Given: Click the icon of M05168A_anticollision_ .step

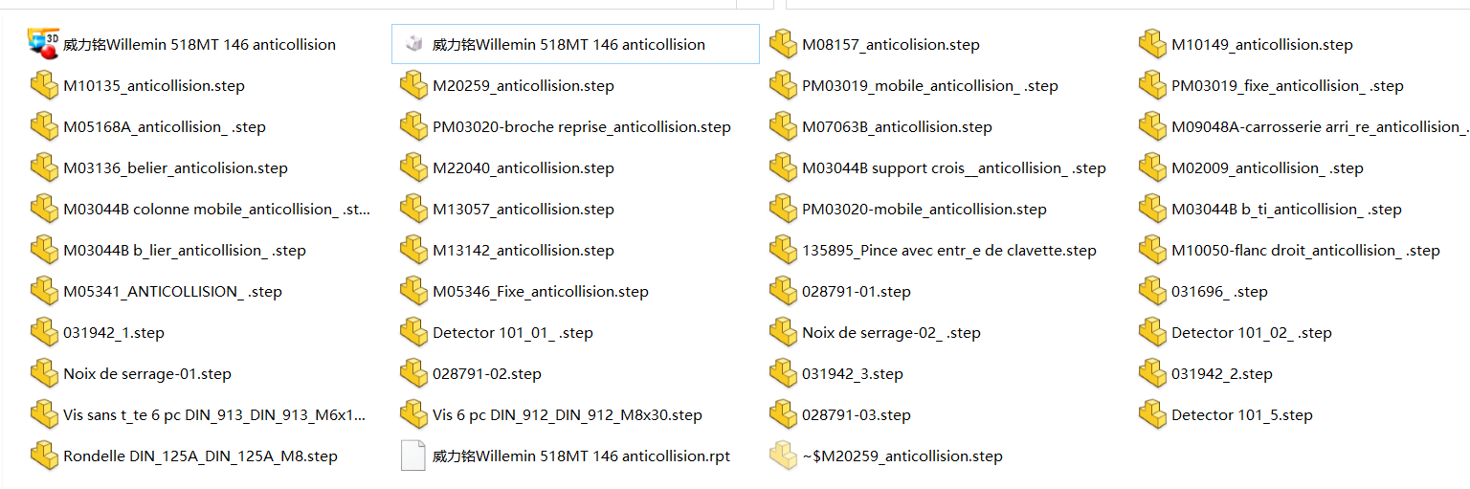Looking at the screenshot, I should (x=45, y=126).
